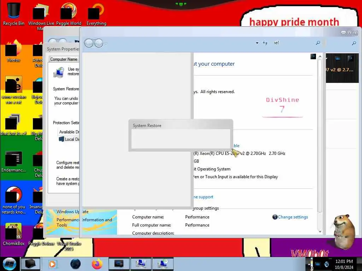The image size is (362, 271).
Task: Click the first black pinned taskbar button
Action: point(30,264)
